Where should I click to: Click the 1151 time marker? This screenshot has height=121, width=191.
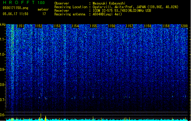point(20,26)
